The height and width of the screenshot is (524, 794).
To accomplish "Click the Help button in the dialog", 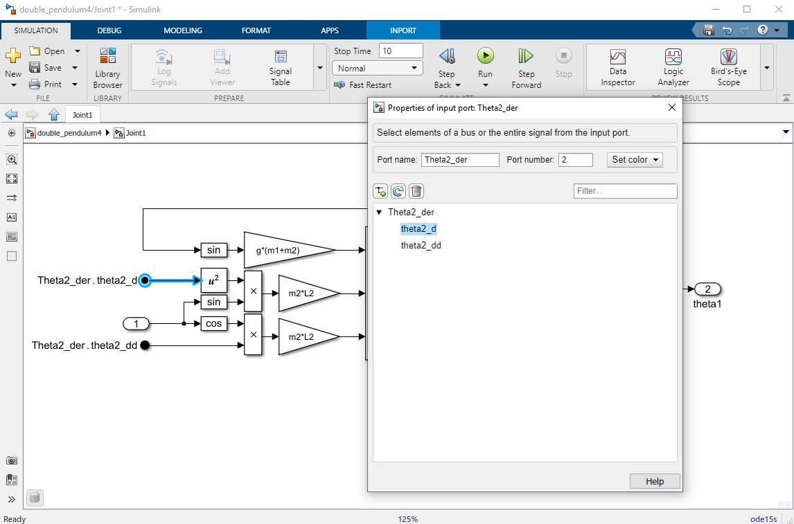I will pos(655,481).
